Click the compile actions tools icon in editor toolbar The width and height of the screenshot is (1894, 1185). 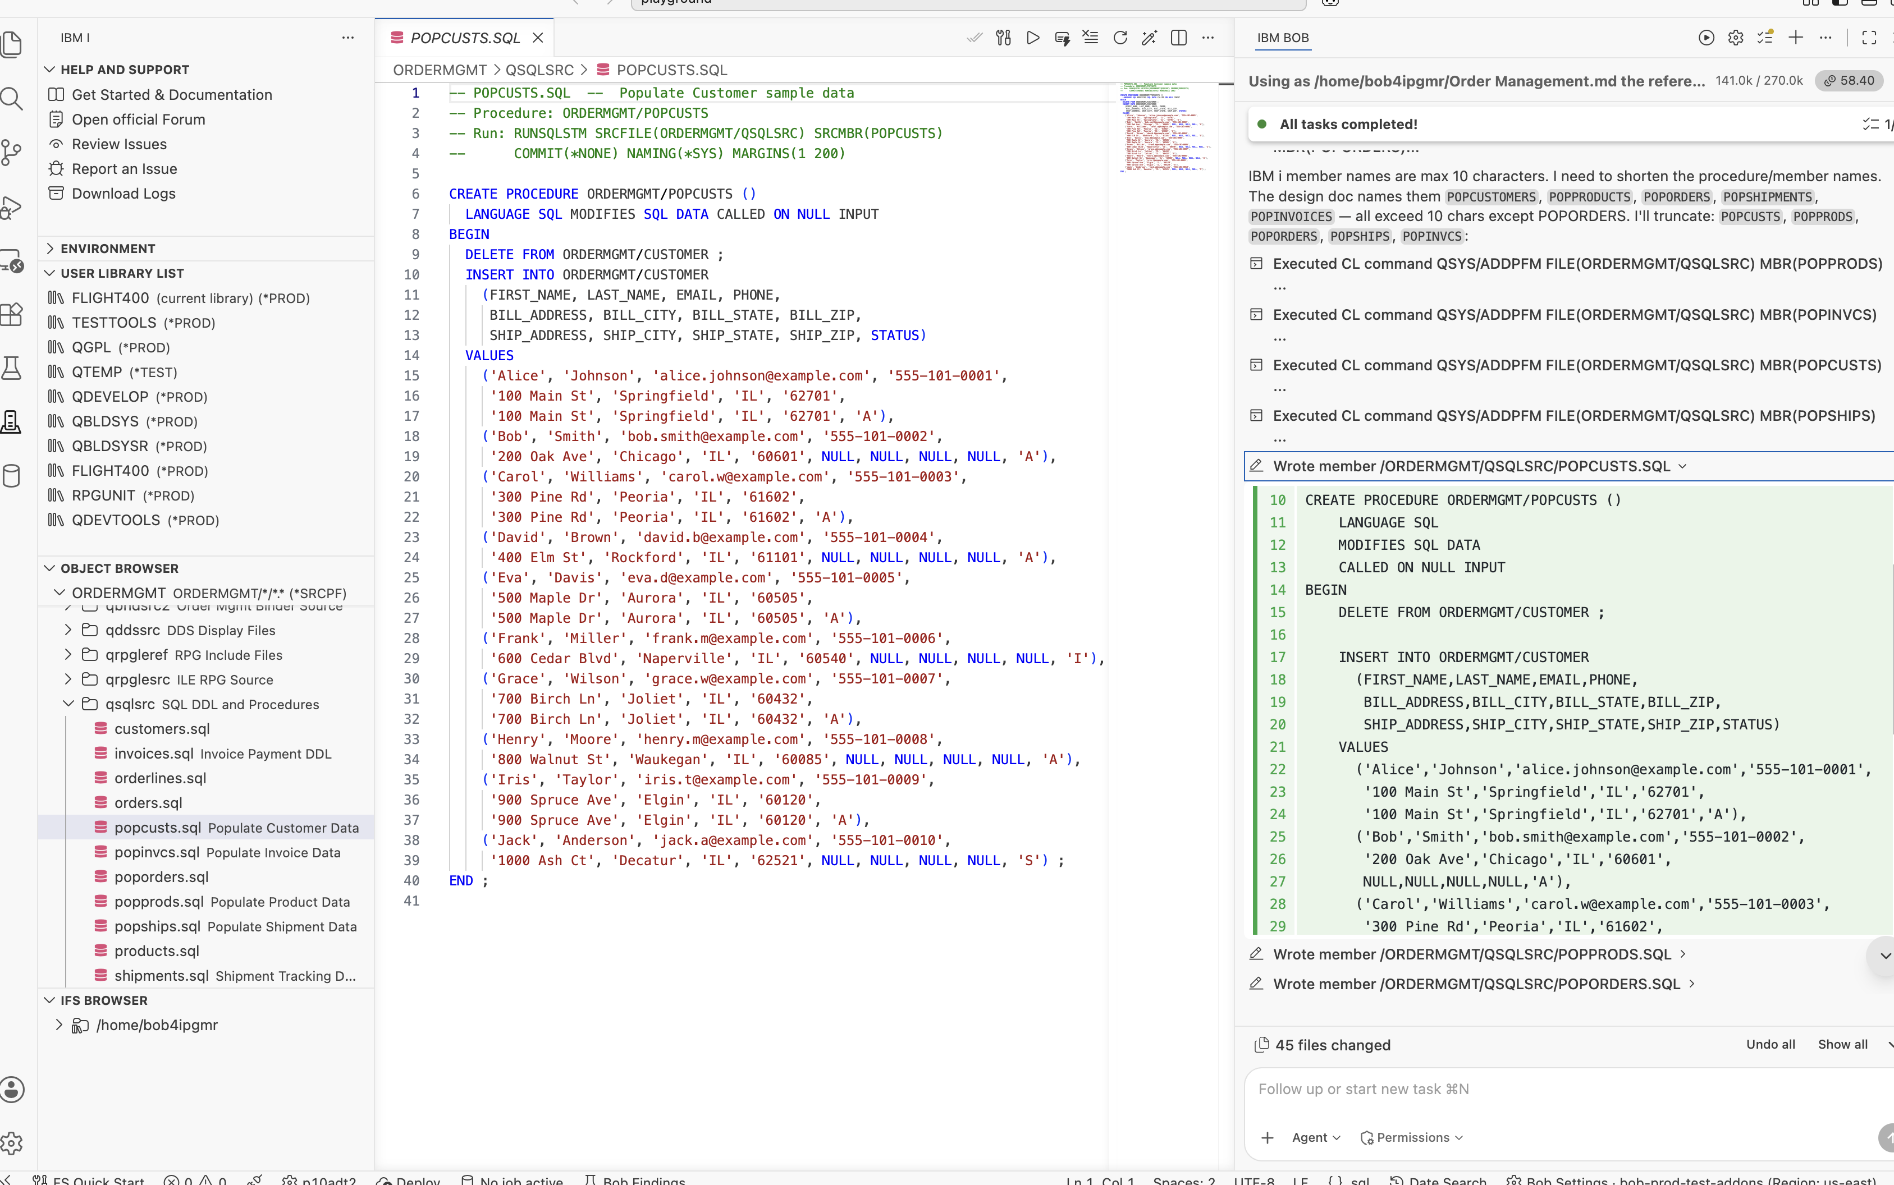(1004, 38)
